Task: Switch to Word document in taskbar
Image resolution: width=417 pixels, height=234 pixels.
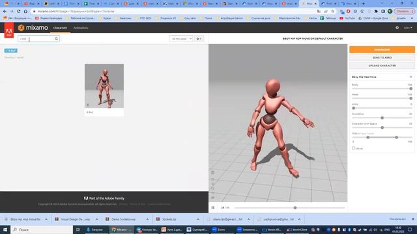Action: (197, 229)
